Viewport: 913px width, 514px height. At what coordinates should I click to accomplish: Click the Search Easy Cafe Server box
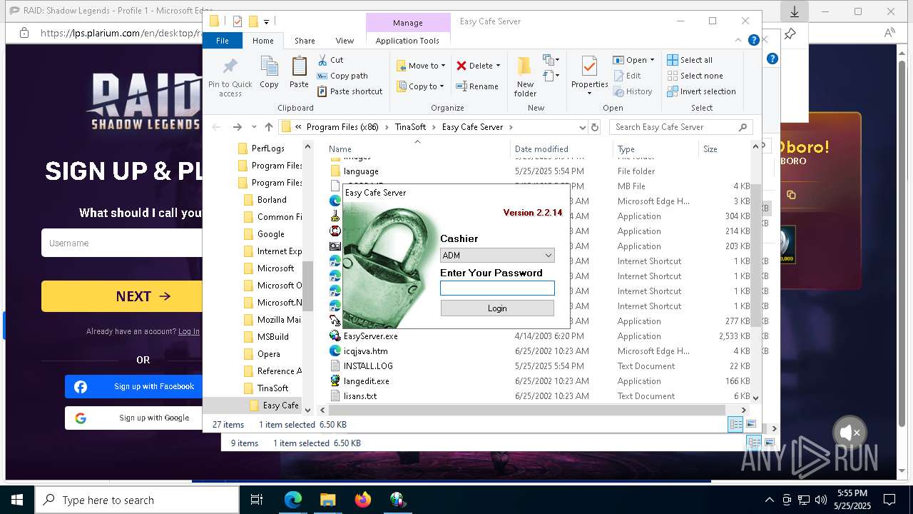click(680, 127)
